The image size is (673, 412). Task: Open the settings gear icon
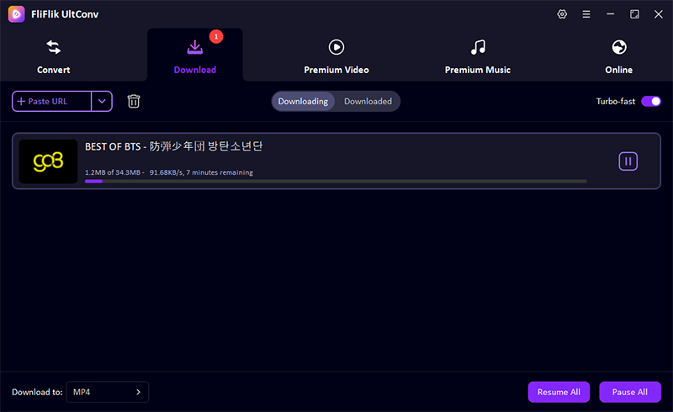(x=562, y=14)
